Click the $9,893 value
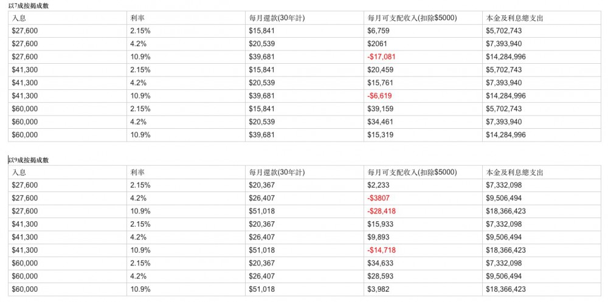The image size is (608, 302). point(378,237)
